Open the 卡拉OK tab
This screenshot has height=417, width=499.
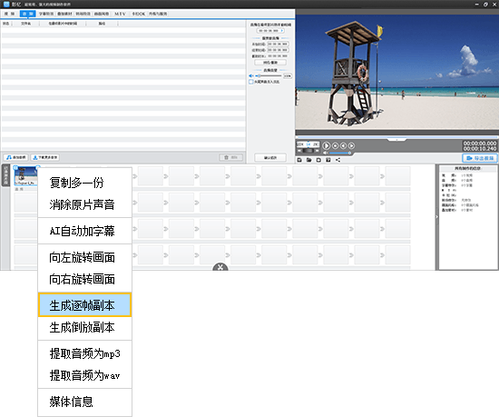point(139,14)
